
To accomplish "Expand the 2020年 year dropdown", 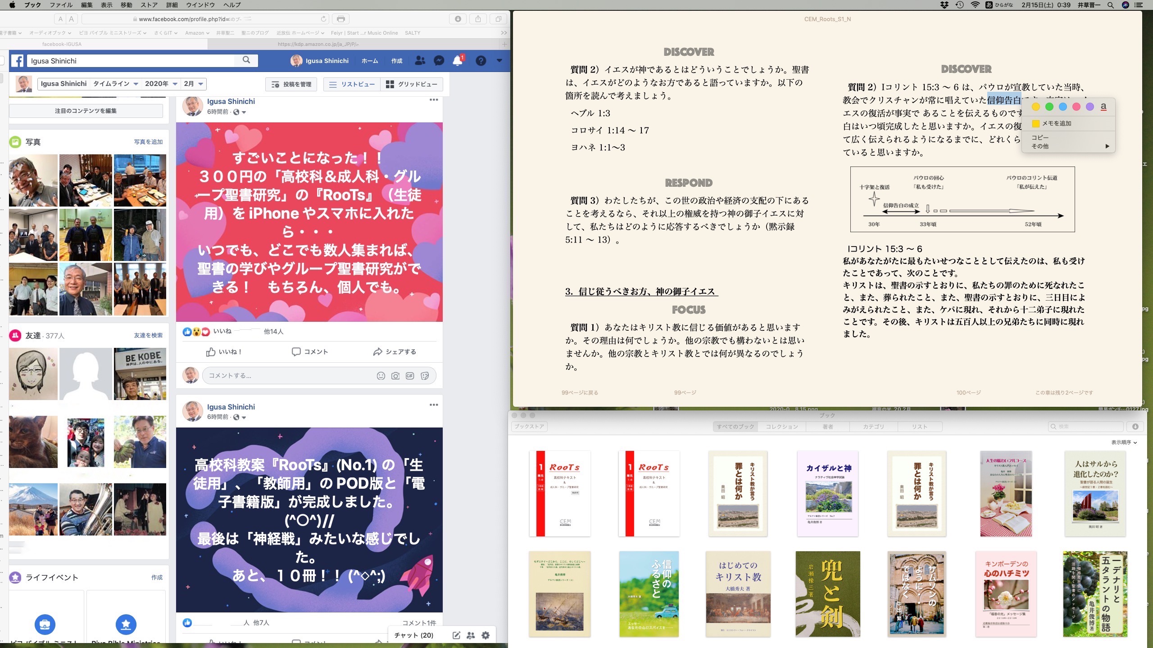I will [x=161, y=84].
